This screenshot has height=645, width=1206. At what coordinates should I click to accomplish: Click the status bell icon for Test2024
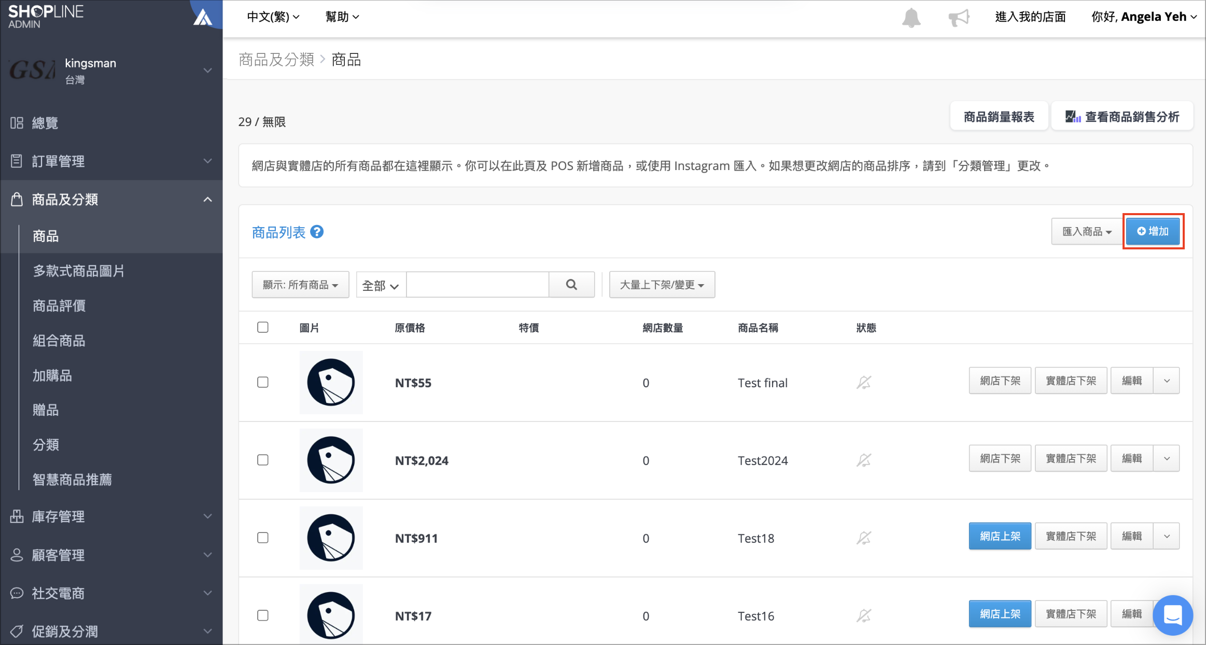click(864, 460)
